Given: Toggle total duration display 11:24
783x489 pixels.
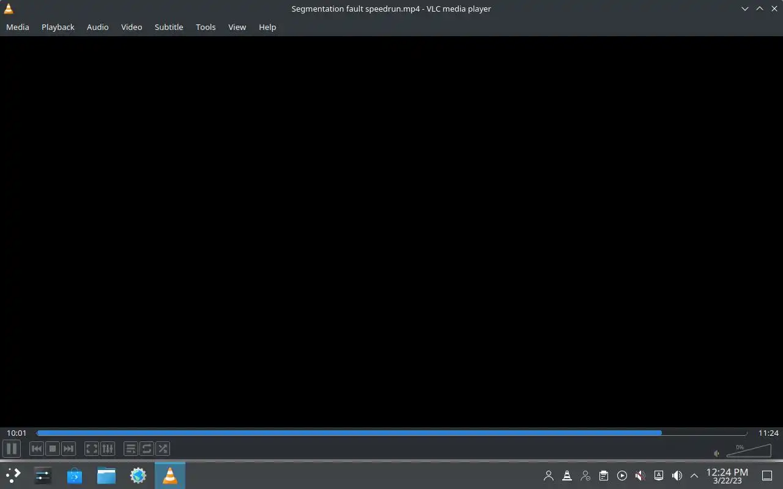Looking at the screenshot, I should (x=768, y=433).
